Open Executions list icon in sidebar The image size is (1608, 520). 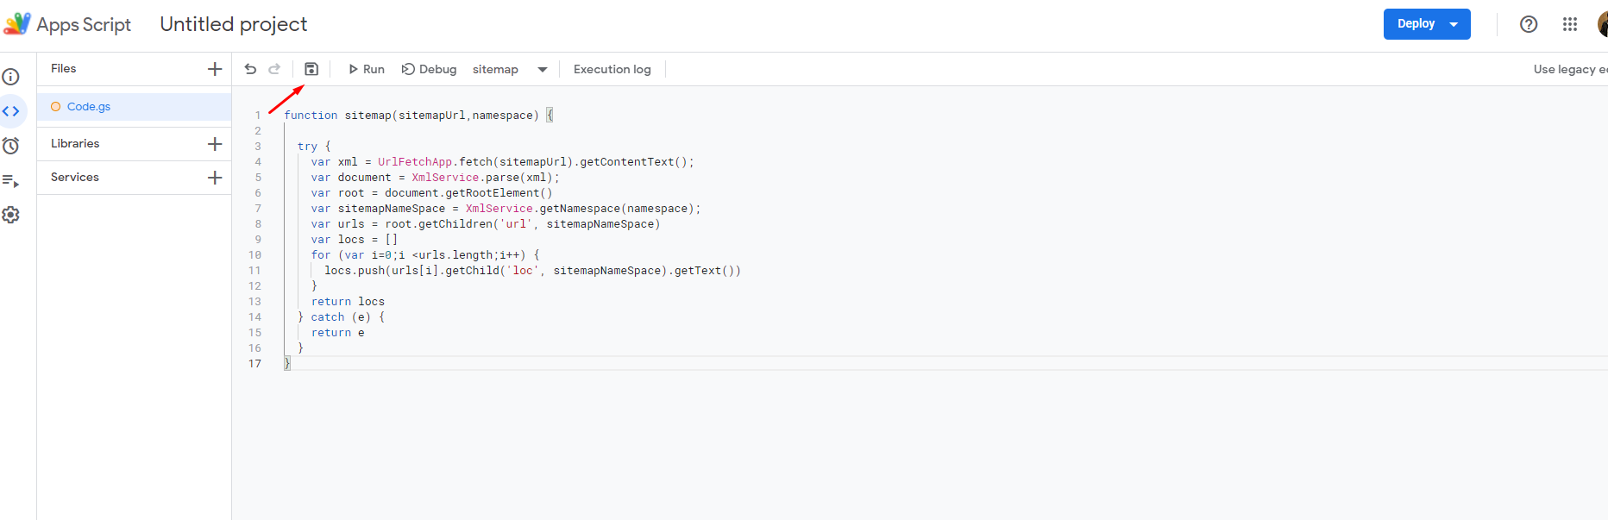[11, 180]
